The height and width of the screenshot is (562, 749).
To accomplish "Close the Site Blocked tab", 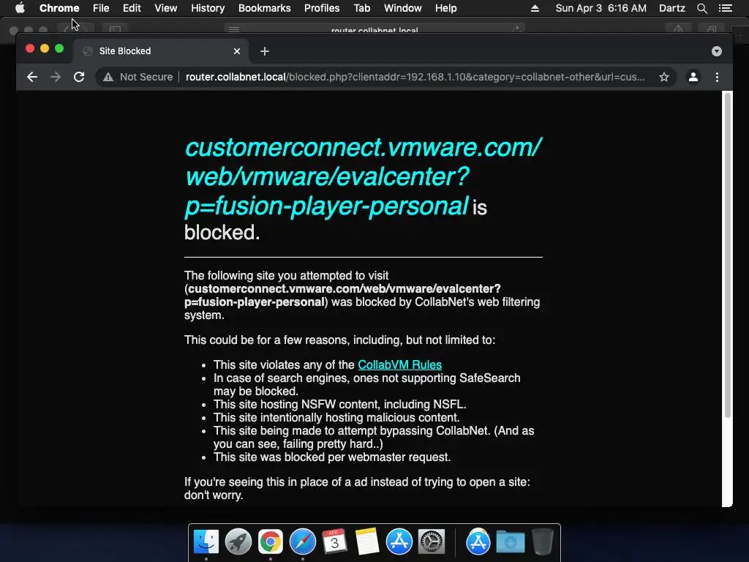I will (237, 51).
